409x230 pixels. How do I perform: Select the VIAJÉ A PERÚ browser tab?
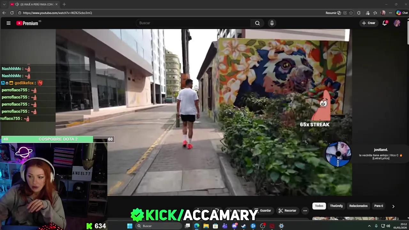[x=34, y=4]
